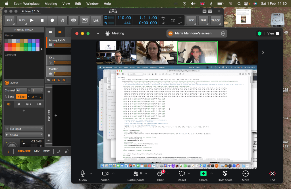
Task: Toggle the Expr. pitch bend mode
Action: [21, 97]
